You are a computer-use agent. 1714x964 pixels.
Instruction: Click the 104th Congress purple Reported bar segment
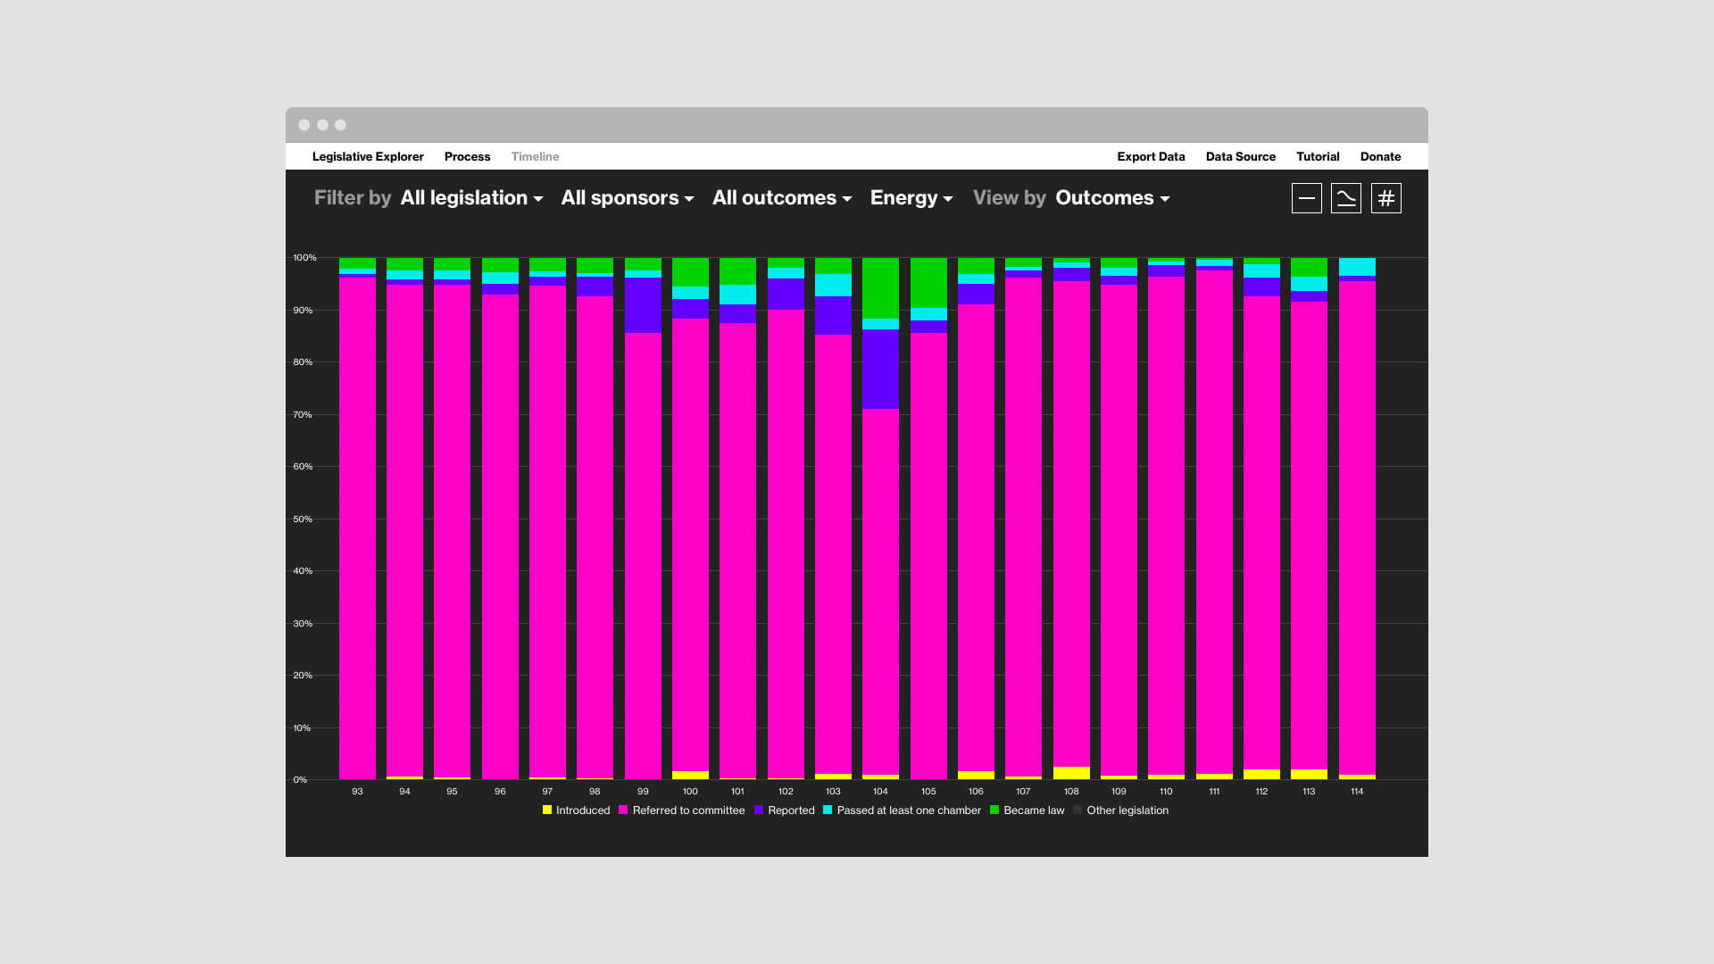tap(880, 369)
